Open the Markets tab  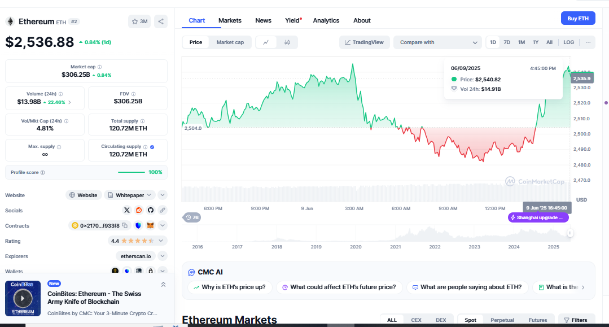pos(230,20)
